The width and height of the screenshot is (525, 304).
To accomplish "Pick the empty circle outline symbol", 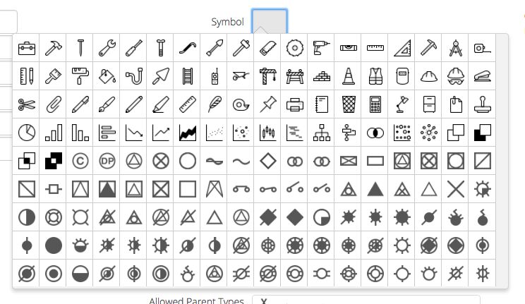I will point(188,161).
